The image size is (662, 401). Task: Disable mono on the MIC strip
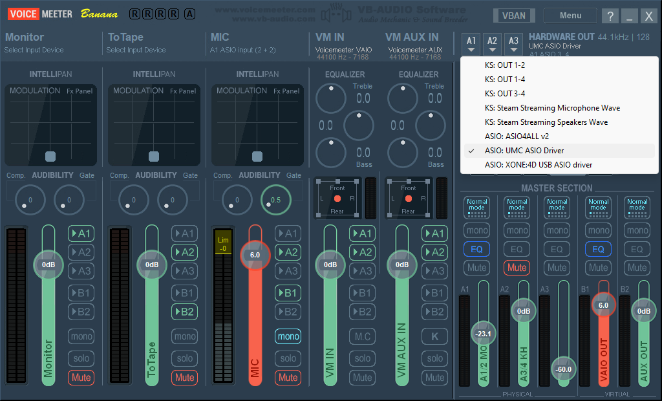(288, 336)
